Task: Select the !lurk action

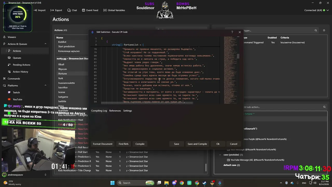Action: [61, 78]
